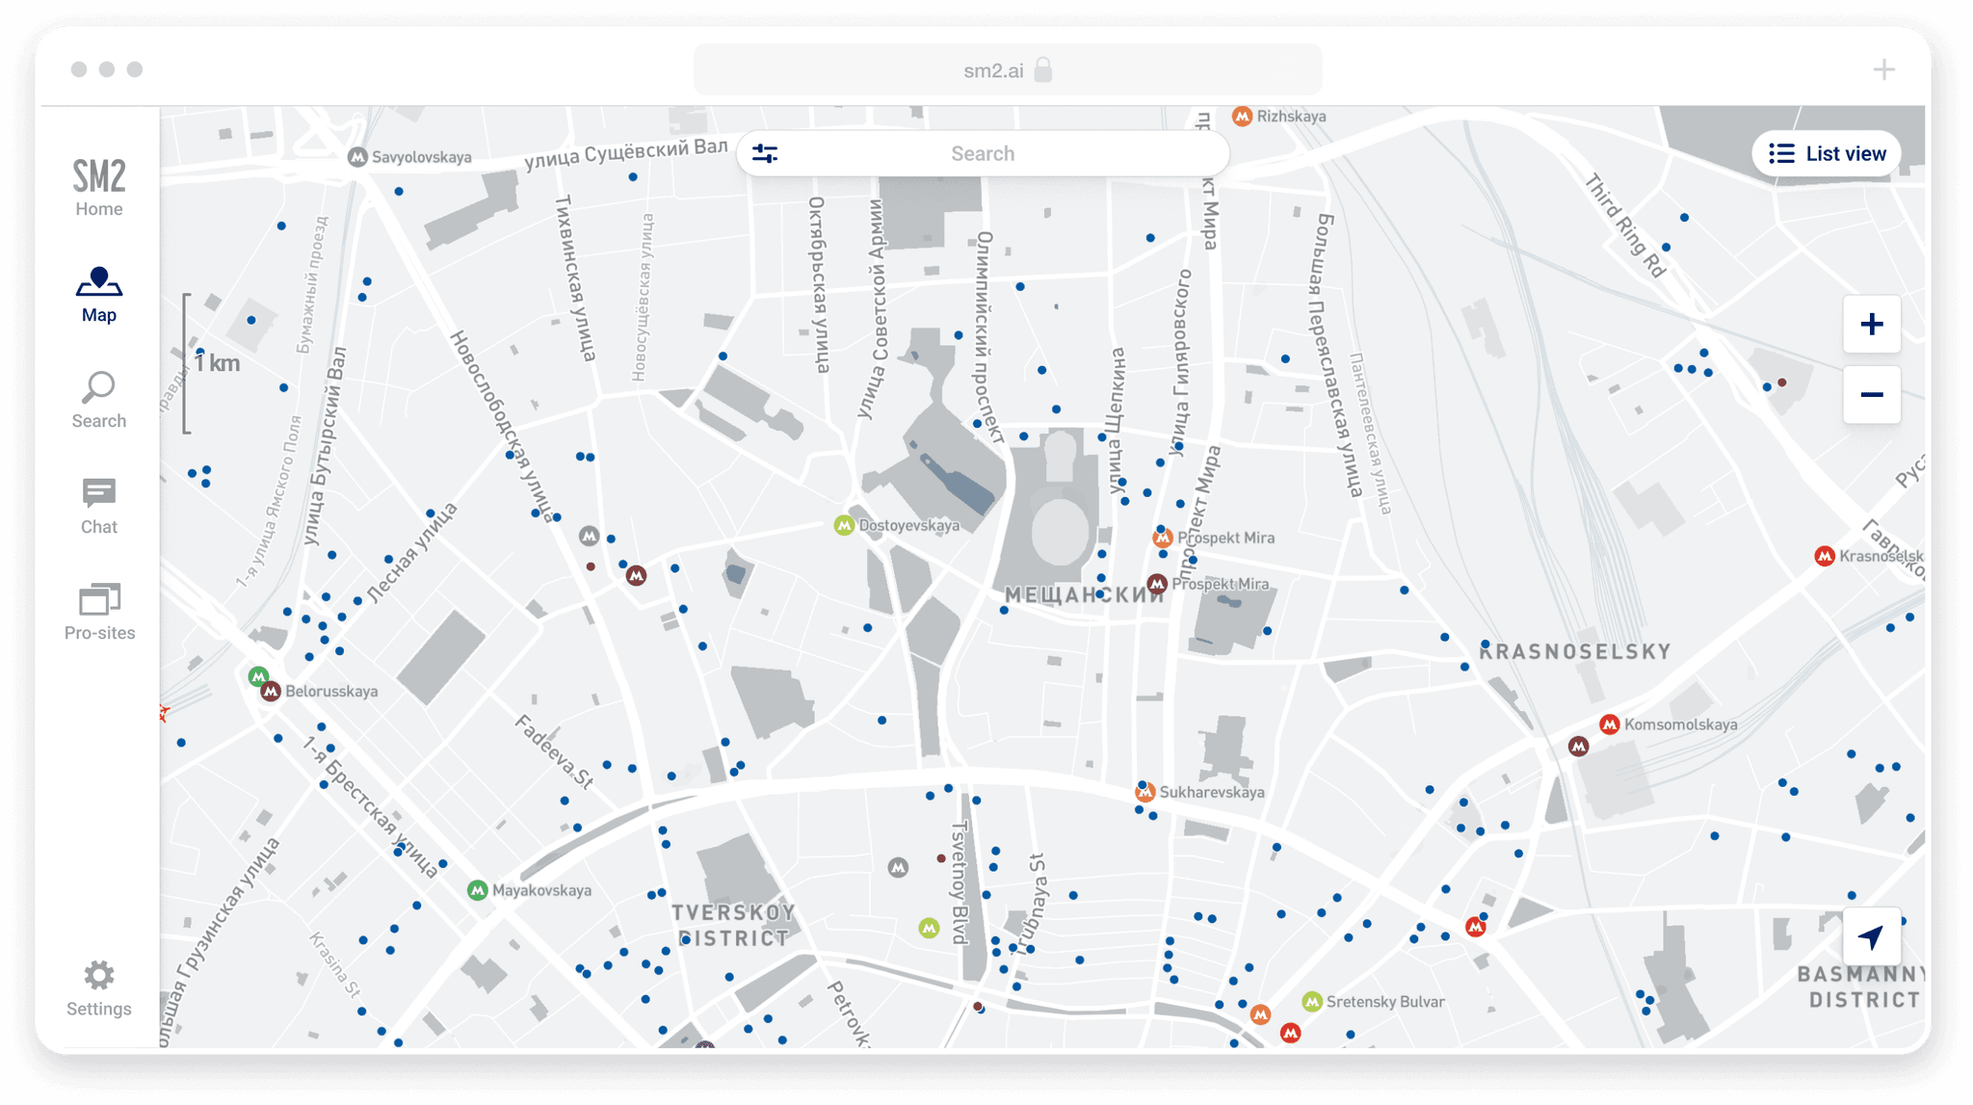Click the Sukharevskaya metro marker
Image resolution: width=1973 pixels, height=1105 pixels.
[x=1144, y=792]
